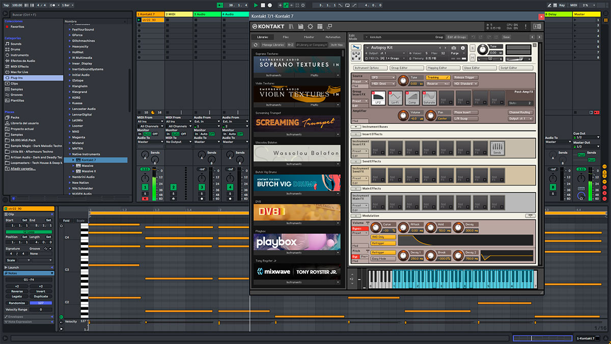The height and width of the screenshot is (344, 611).
Task: Select Drums category in browser
Action: [x=16, y=49]
